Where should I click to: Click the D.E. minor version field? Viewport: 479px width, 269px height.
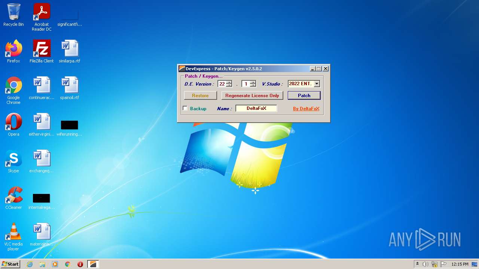coord(246,84)
